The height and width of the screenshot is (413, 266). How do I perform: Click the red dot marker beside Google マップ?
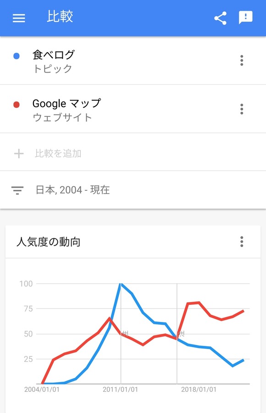17,104
